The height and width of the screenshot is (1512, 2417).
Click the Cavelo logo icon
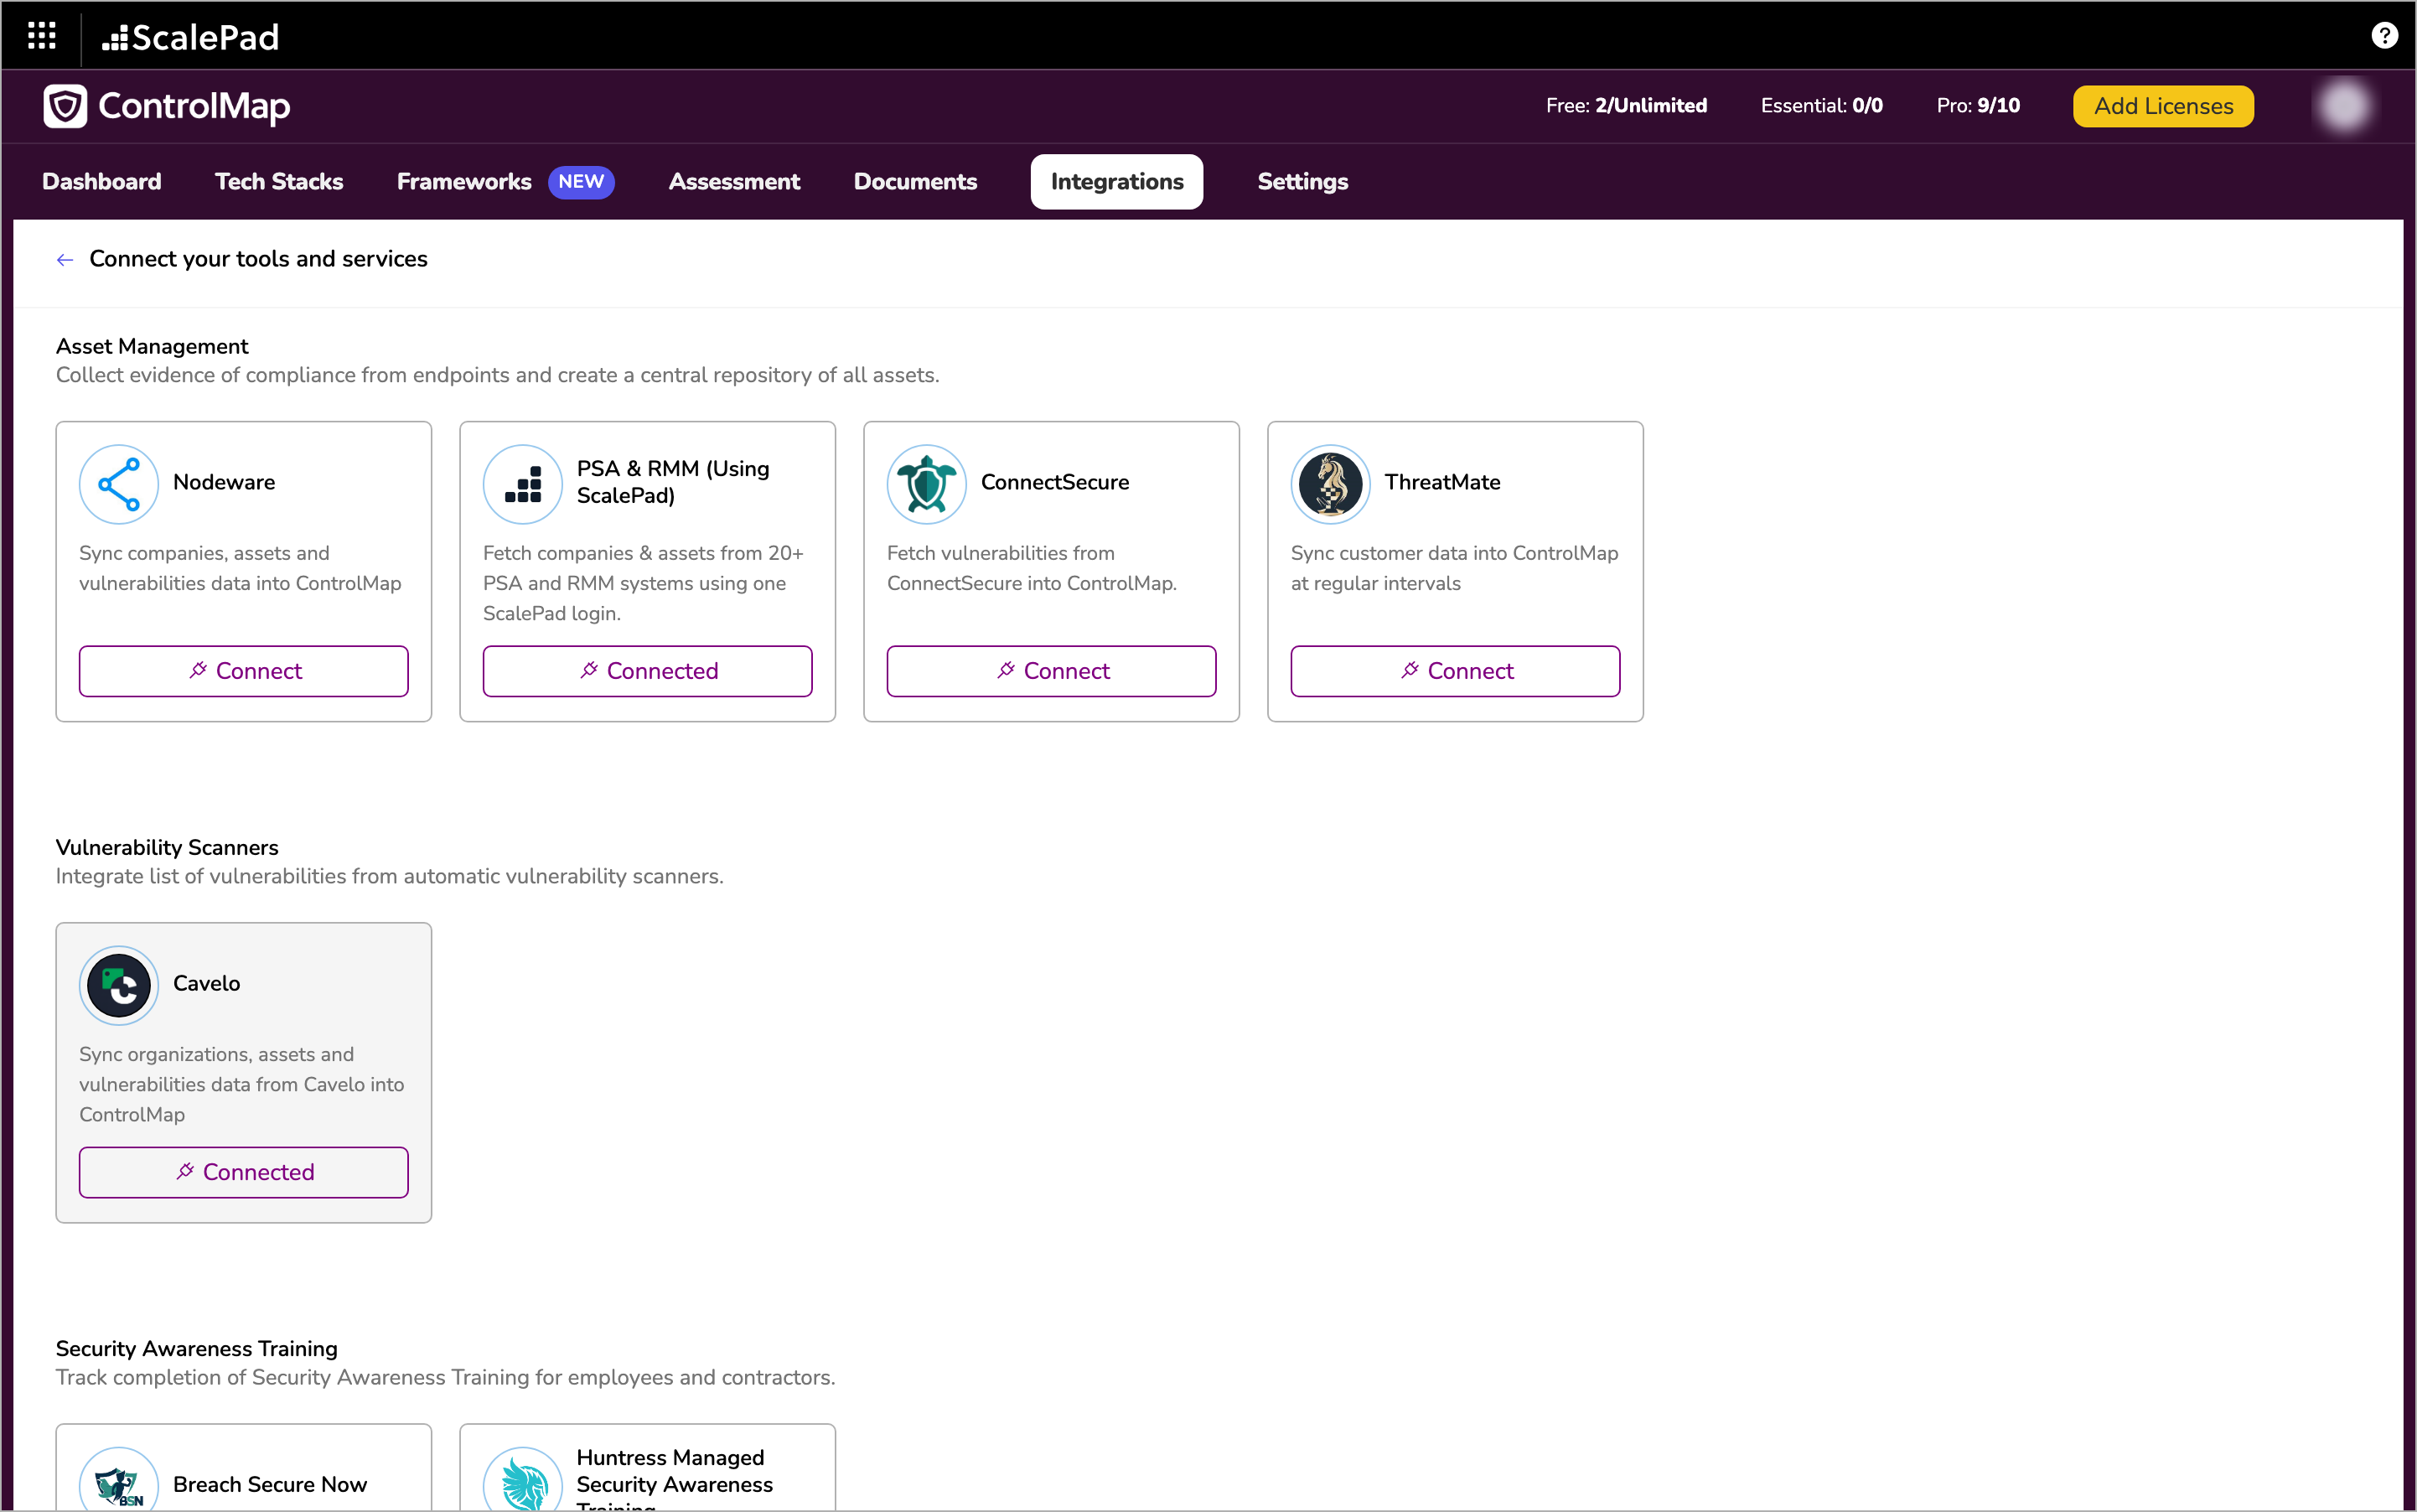point(119,985)
